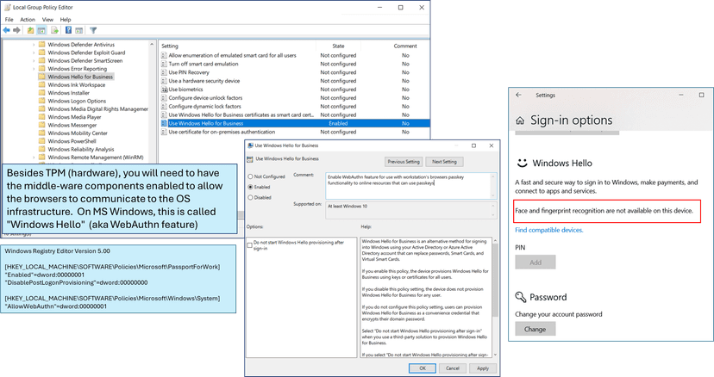Click the Forward arrow in Group Policy toolbar
Image resolution: width=714 pixels, height=377 pixels.
click(x=16, y=29)
